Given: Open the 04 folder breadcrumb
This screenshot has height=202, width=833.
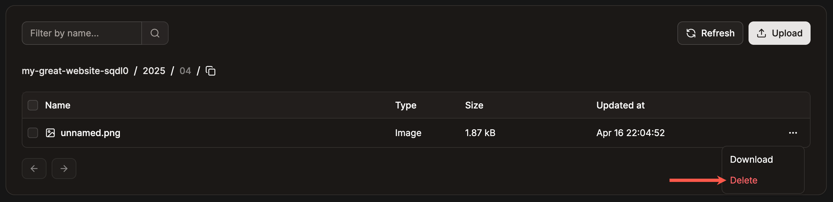Looking at the screenshot, I should click(x=185, y=71).
